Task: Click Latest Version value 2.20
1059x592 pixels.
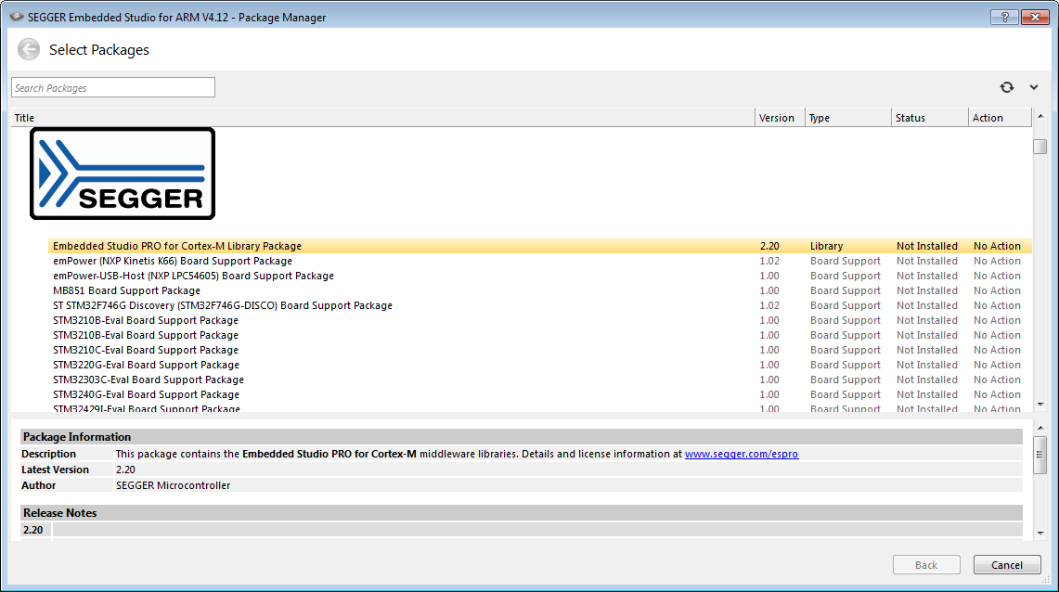Action: 125,470
